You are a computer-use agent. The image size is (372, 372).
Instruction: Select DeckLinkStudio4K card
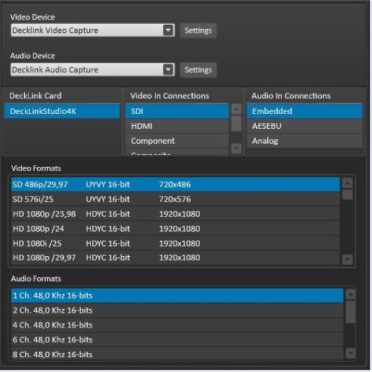62,111
